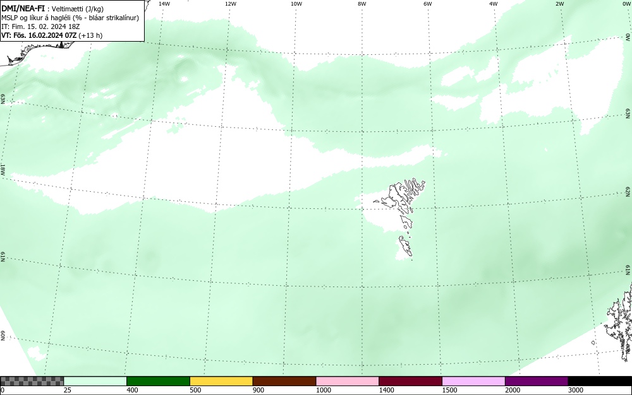Viewport: 632px width, 395px height.
Task: Click the '1400' legend value
Action: click(387, 390)
